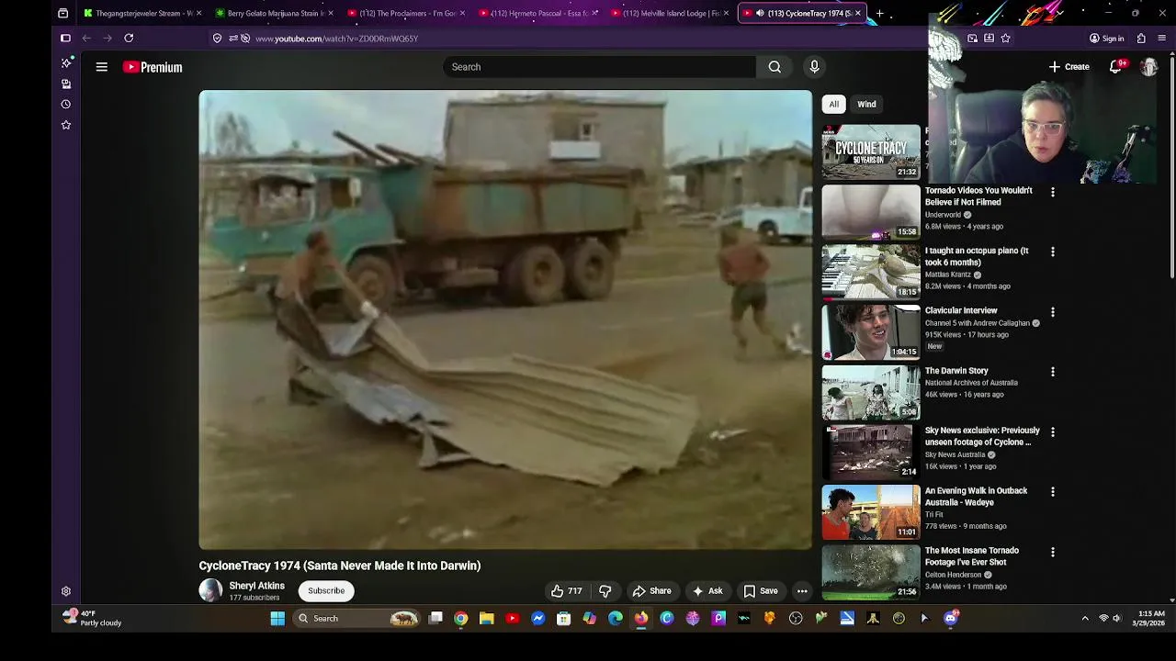Save the video to a playlist
1176x661 pixels.
(x=761, y=591)
